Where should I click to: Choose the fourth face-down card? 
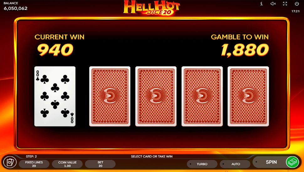(248, 96)
